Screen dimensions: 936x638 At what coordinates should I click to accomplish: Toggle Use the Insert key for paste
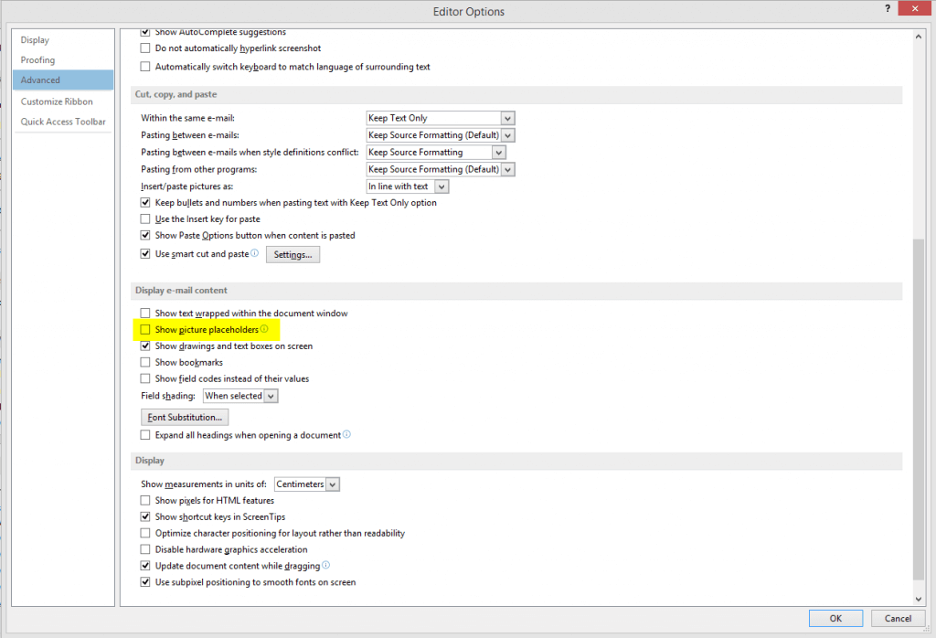point(145,219)
